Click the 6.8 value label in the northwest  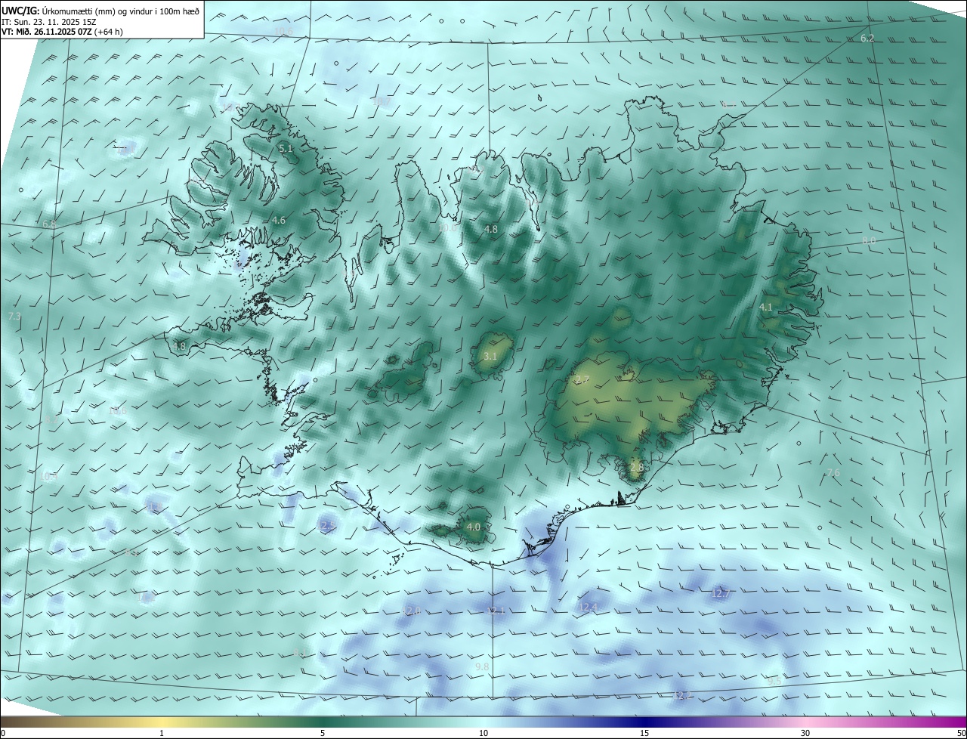[50, 224]
